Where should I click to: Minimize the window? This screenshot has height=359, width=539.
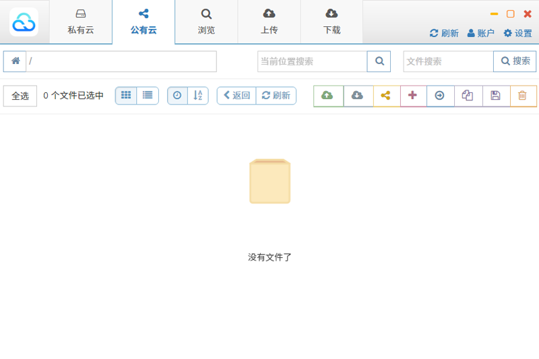click(x=494, y=13)
